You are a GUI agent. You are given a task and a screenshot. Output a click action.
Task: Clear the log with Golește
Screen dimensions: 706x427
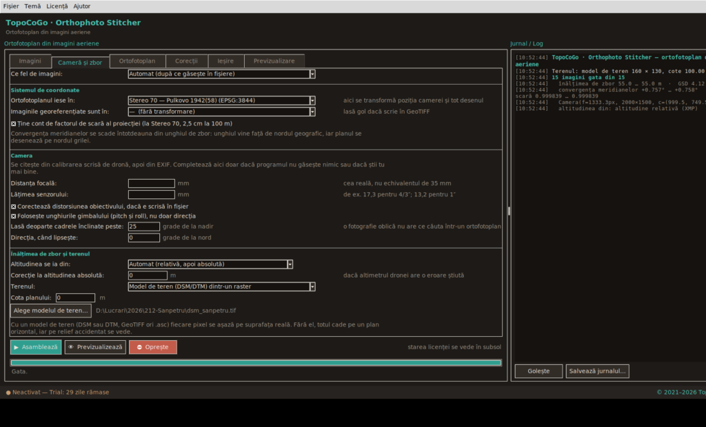pyautogui.click(x=538, y=371)
